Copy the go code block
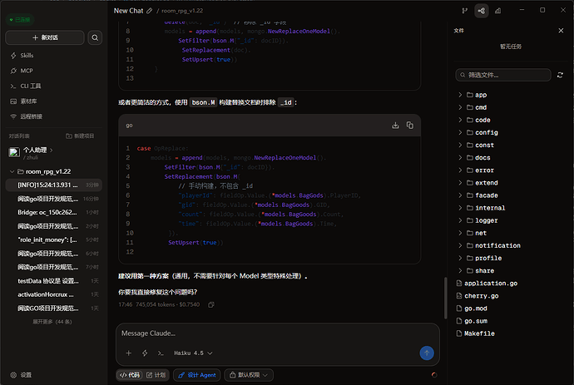574x385 pixels. [410, 126]
